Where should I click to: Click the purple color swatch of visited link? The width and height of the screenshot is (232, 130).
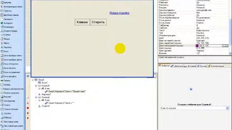[x=197, y=46]
